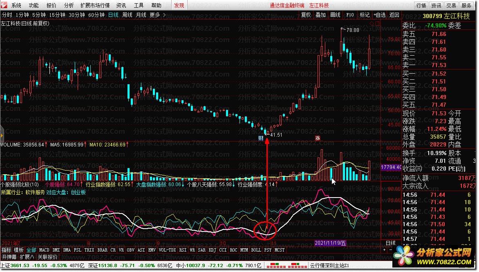The image size is (479, 272).
Task: Select the MACD indicator
Action: coord(44,250)
